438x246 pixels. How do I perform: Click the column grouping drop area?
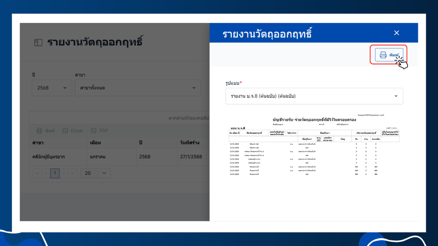[x=119, y=118]
